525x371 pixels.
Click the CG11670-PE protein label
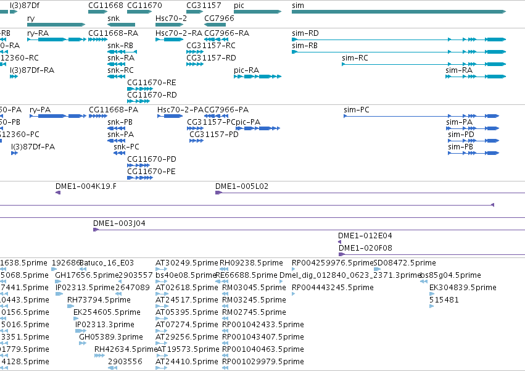(151, 172)
